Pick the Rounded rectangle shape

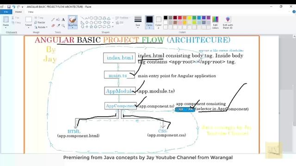(x=100, y=18)
